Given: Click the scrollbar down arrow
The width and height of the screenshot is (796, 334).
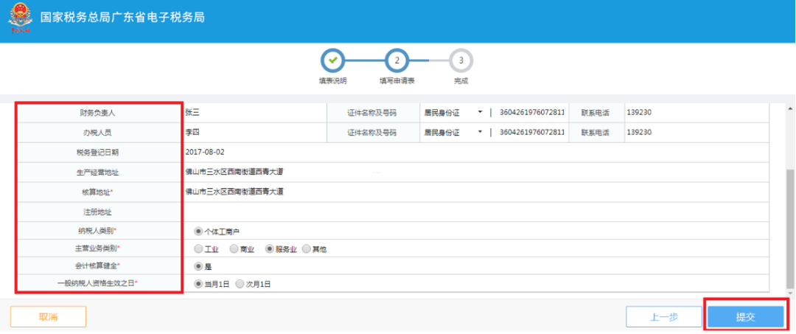Looking at the screenshot, I should click(790, 293).
